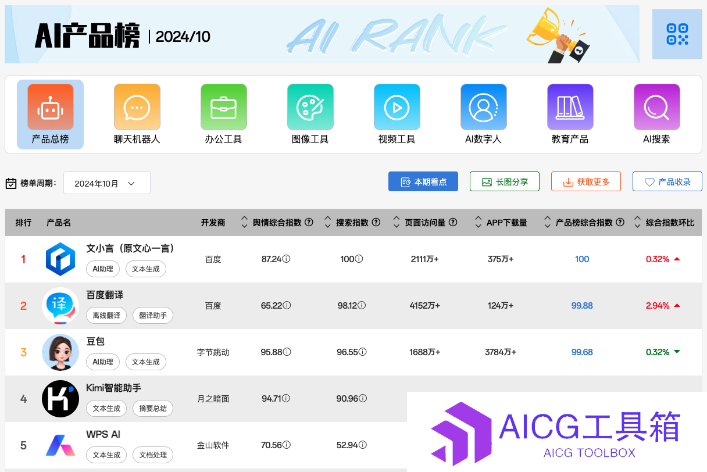707x472 pixels.
Task: Switch to the 聊天机器人 tab label
Action: pos(137,140)
